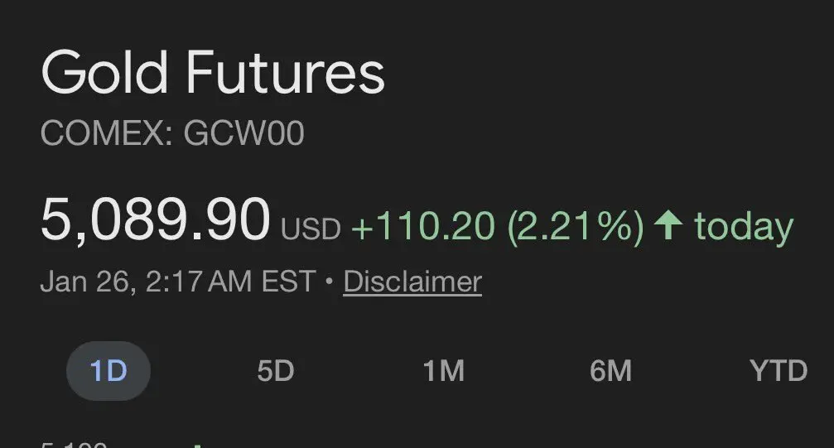
Task: Open the 6M chart view
Action: (x=610, y=371)
